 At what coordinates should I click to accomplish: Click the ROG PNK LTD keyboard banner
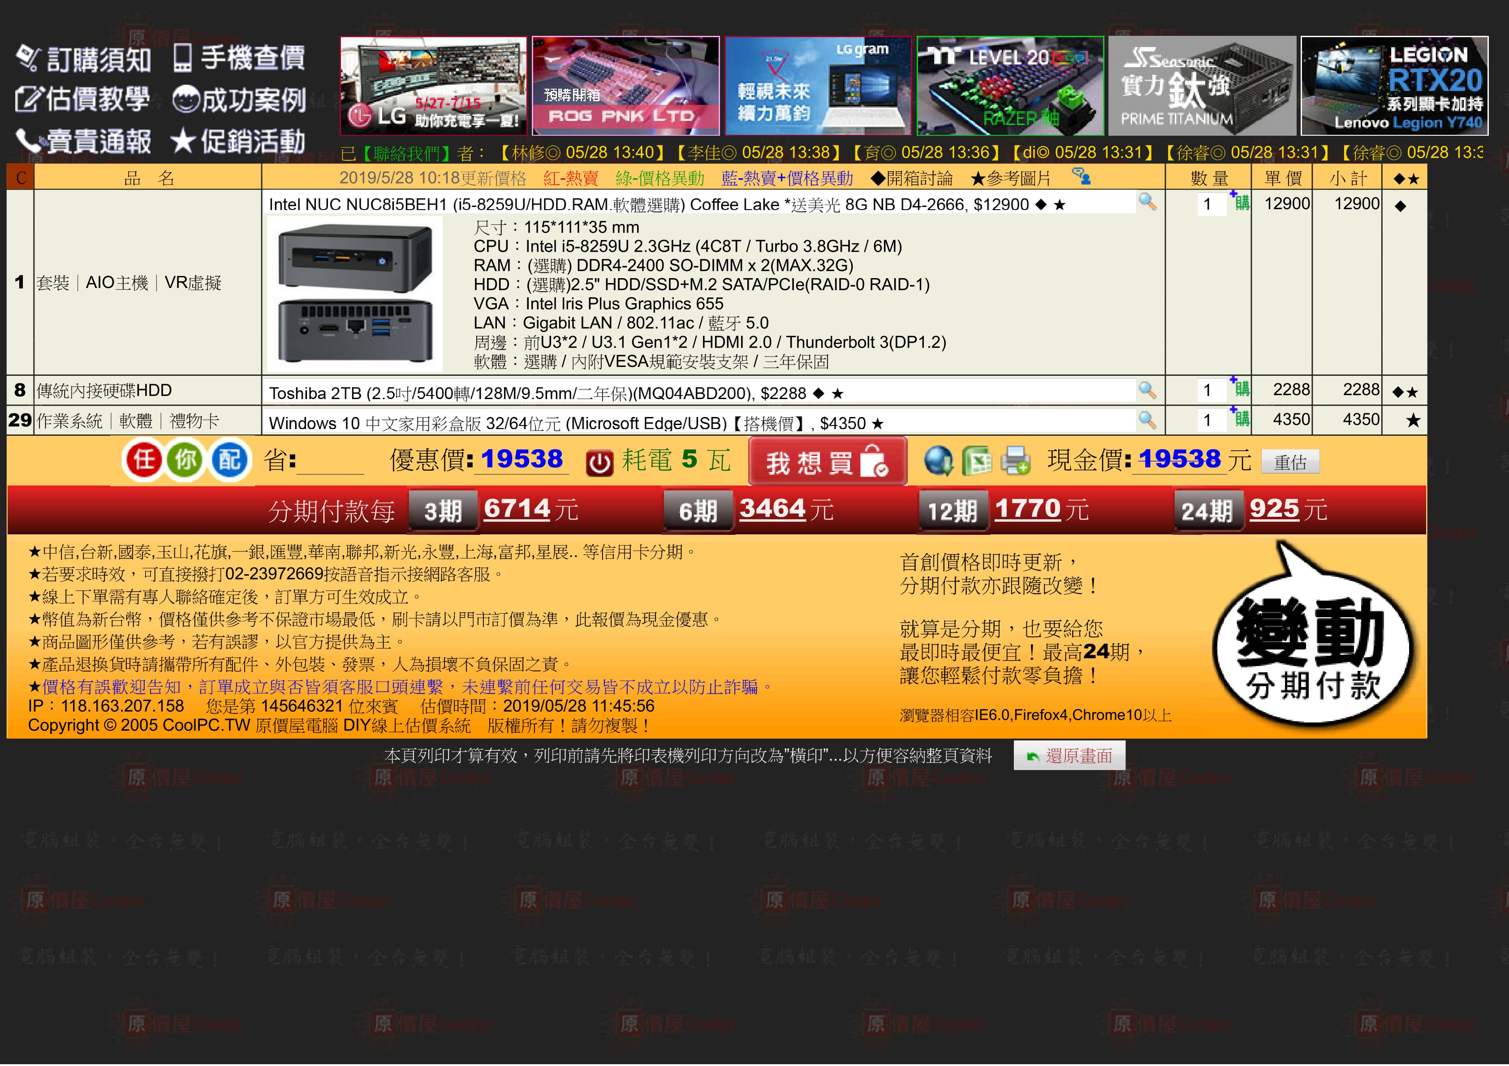[x=625, y=86]
